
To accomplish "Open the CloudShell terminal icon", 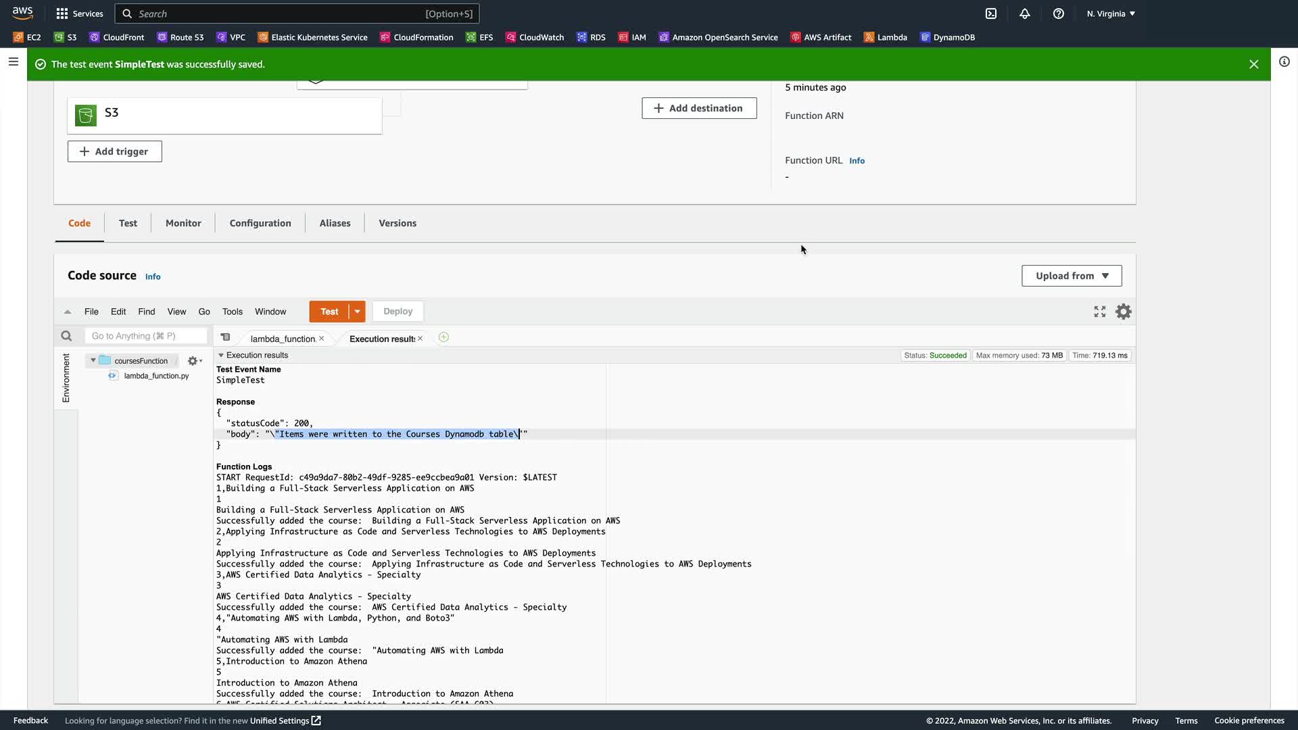I will [991, 14].
